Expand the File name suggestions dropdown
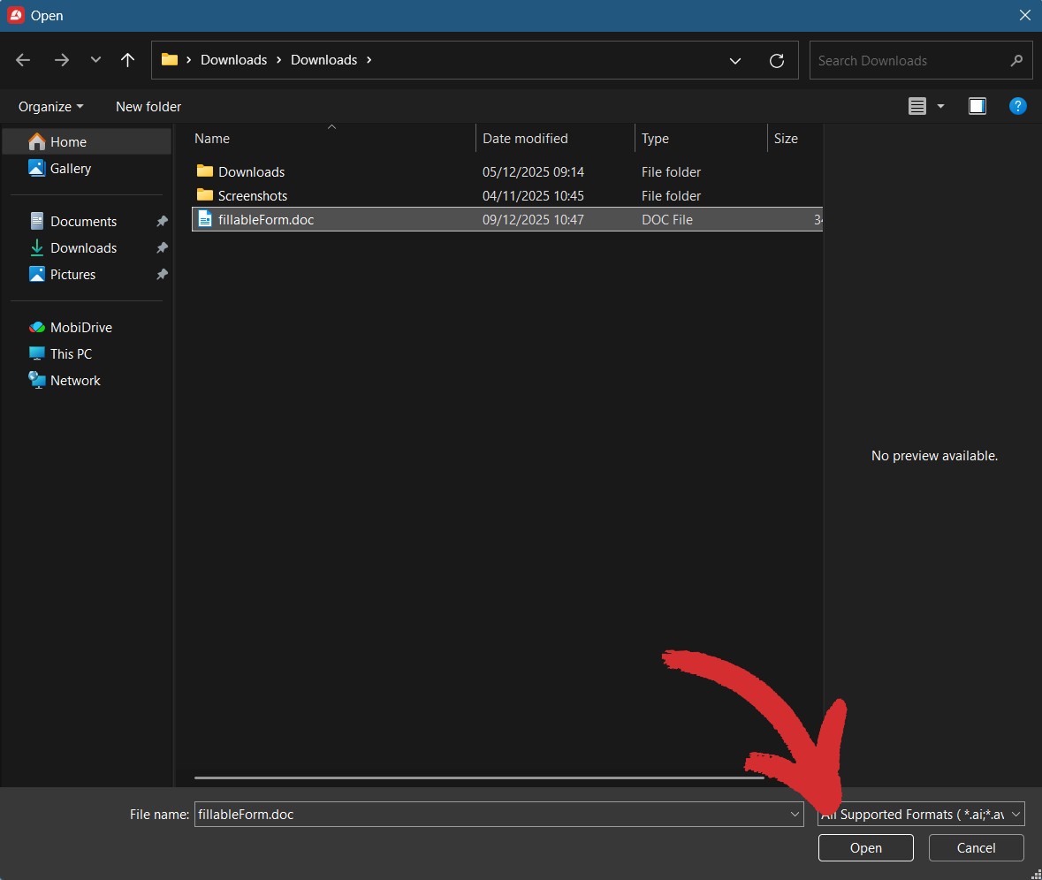The height and width of the screenshot is (880, 1042). click(x=795, y=814)
